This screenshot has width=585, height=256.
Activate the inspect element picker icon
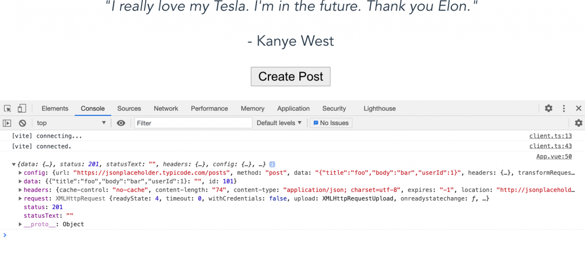point(7,109)
